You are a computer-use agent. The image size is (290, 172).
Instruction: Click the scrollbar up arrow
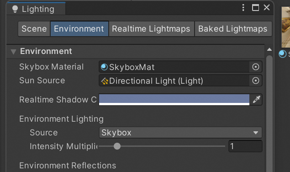pos(269,49)
